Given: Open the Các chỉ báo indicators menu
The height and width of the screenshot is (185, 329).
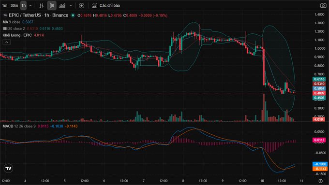Looking at the screenshot, I should click(x=106, y=6).
